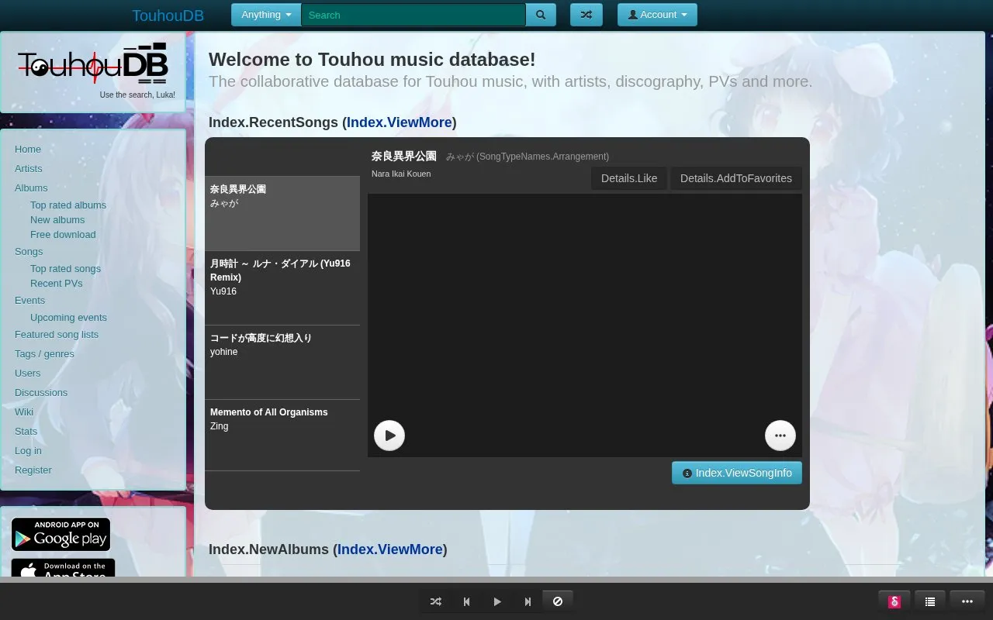Skip to next track in bottom player
This screenshot has width=993, height=620.
click(528, 601)
